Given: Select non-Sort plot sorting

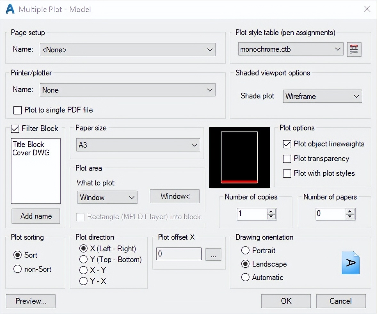Looking at the screenshot, I should tap(18, 269).
